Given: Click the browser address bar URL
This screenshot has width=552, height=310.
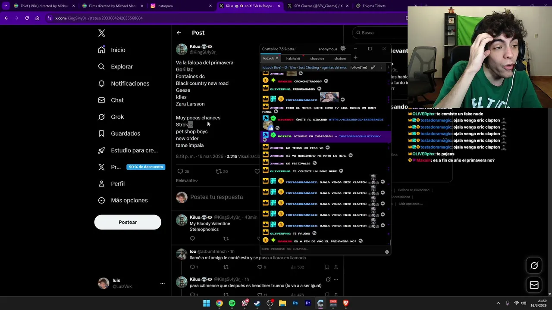Looking at the screenshot, I should 99,18.
